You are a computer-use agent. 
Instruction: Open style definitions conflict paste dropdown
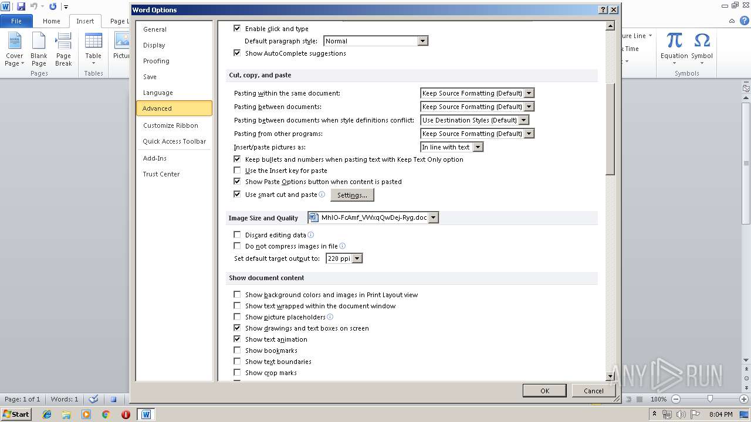(x=524, y=120)
